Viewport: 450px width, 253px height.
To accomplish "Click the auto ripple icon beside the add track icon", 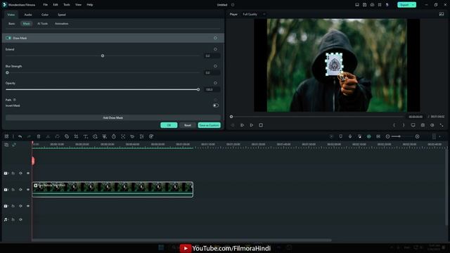I will tap(14, 145).
